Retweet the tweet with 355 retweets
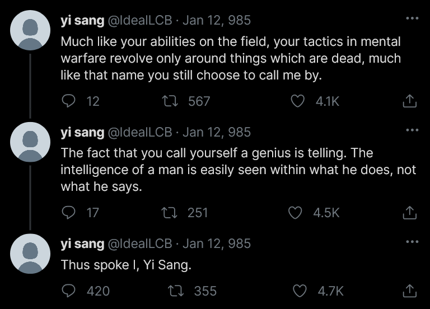This screenshot has width=430, height=309. click(x=175, y=291)
